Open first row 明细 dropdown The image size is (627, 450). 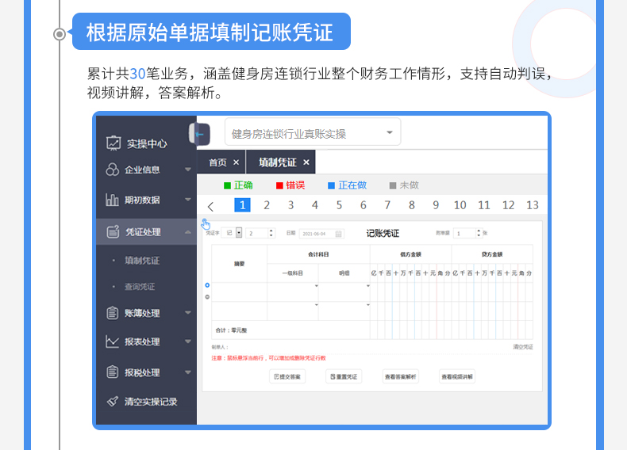pos(368,286)
